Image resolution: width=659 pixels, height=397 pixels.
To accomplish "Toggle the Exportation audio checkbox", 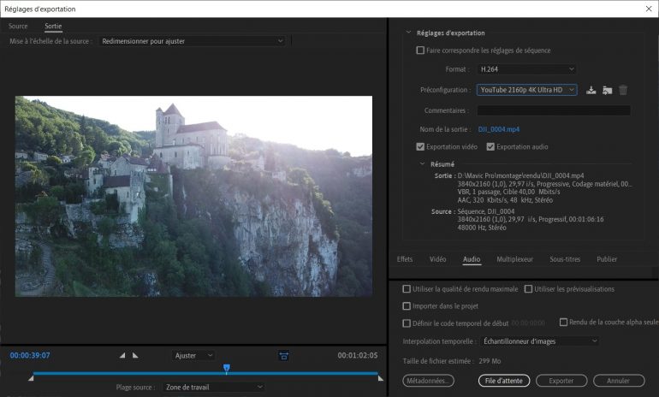I will (490, 147).
